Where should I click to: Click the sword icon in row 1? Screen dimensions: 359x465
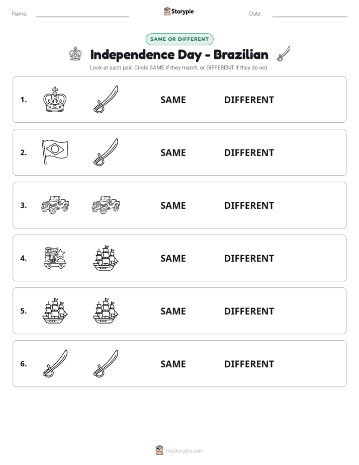pyautogui.click(x=106, y=99)
